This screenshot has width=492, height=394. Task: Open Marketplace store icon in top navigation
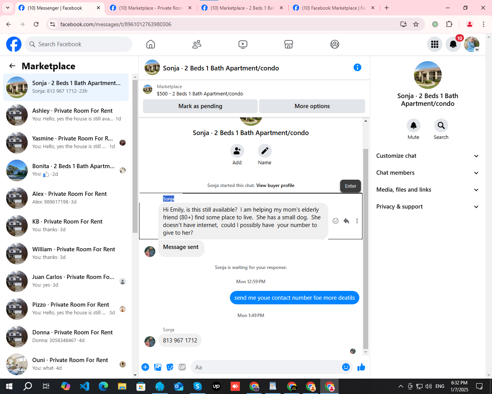(x=289, y=44)
